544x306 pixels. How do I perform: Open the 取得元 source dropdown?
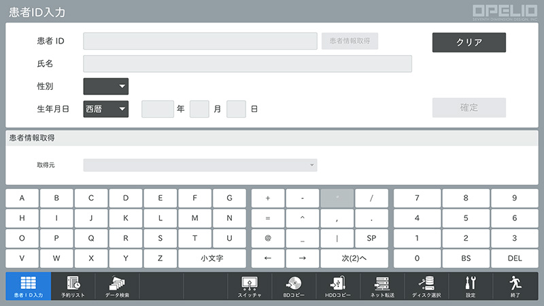click(200, 165)
